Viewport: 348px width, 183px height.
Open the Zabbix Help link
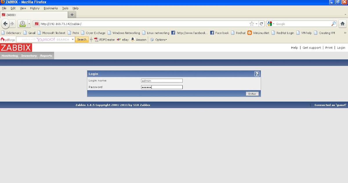294,48
